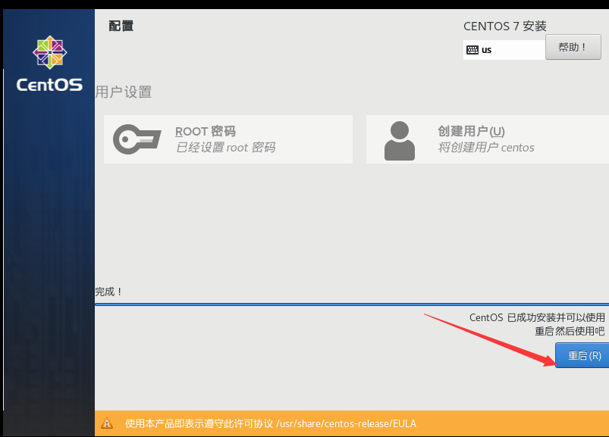Click the CentOS 已成功安装并可以使用 message
The height and width of the screenshot is (437, 609).
[537, 317]
